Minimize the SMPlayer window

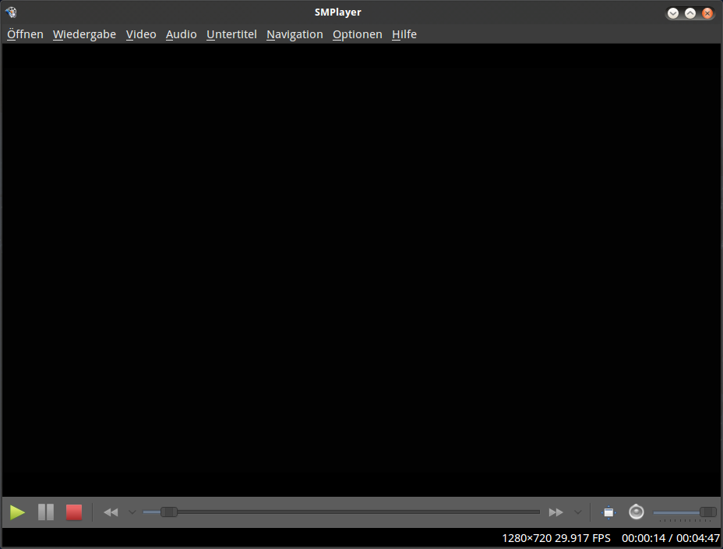[x=673, y=13]
